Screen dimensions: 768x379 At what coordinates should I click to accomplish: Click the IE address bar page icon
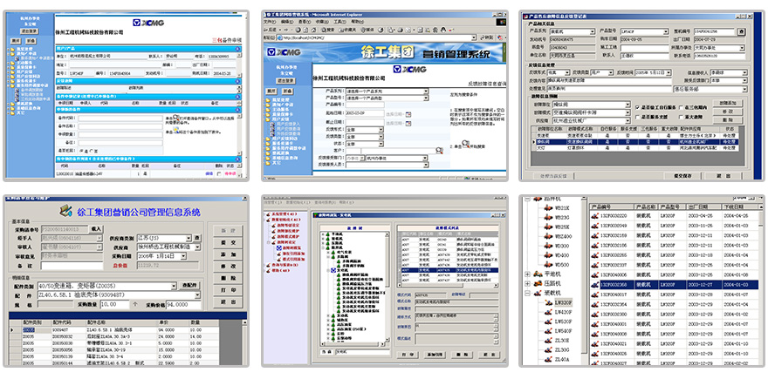pos(279,37)
